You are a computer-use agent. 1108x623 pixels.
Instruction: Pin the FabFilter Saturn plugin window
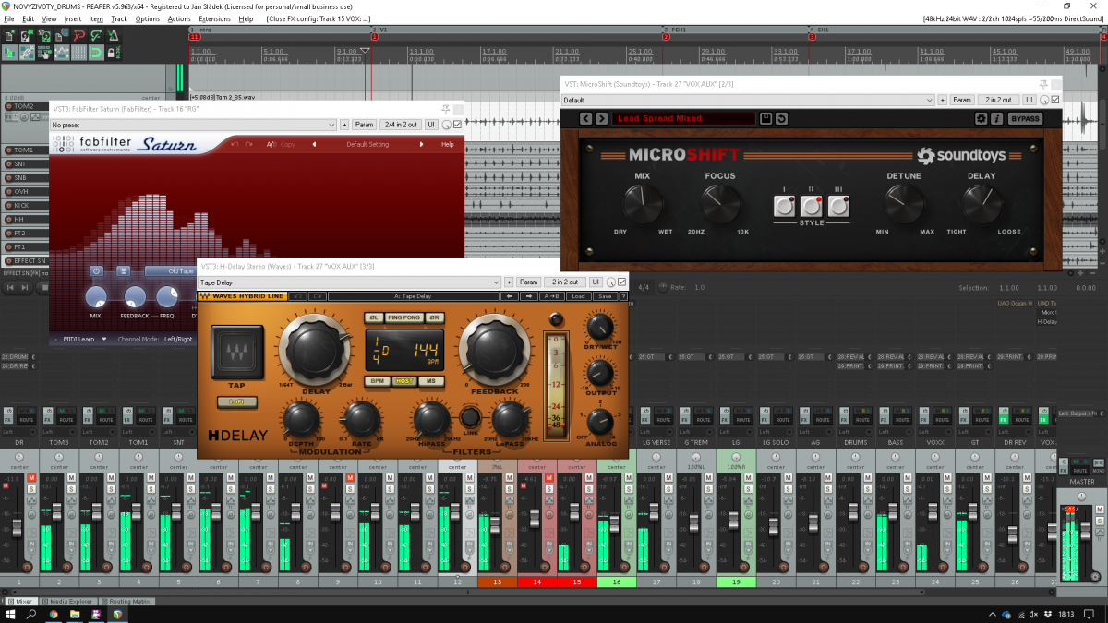coord(445,109)
